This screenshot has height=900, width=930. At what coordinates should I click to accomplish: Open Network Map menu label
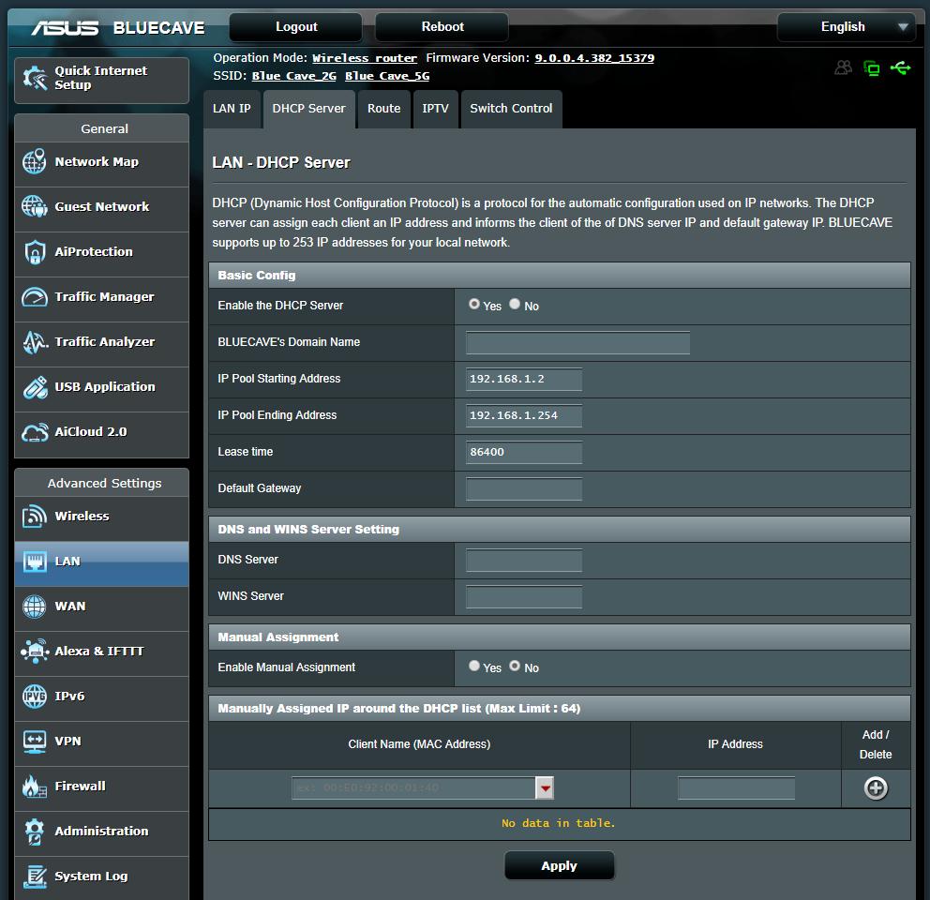point(97,161)
